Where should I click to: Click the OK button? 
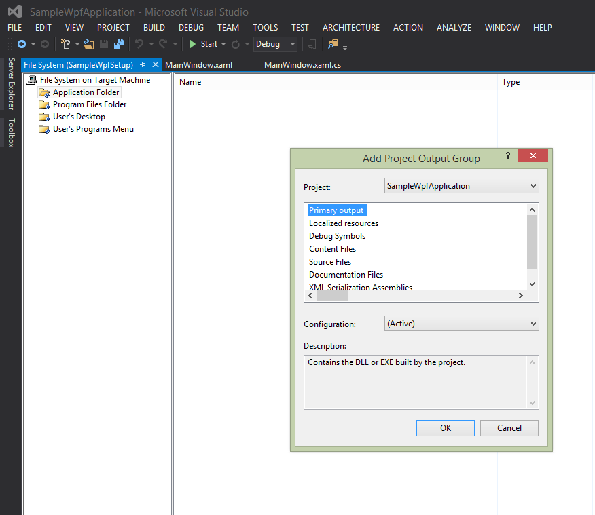pos(445,427)
